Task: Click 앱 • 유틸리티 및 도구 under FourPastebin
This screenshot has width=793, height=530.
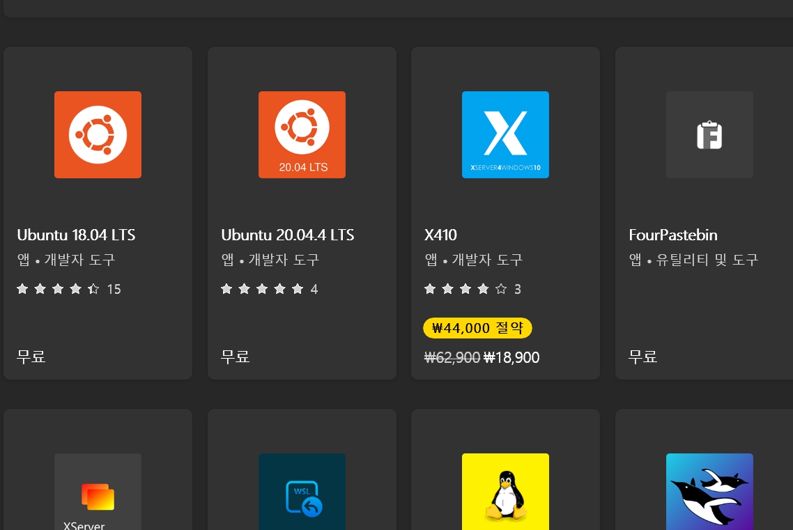Action: click(x=693, y=260)
